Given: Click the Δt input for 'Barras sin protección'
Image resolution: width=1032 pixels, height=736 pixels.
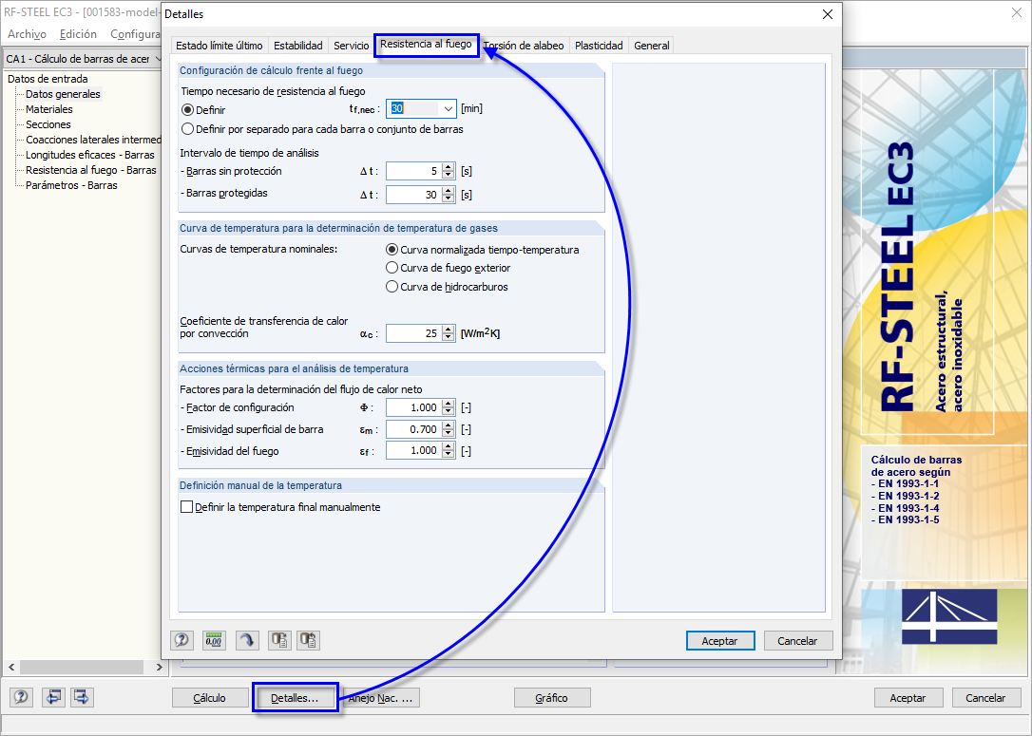Looking at the screenshot, I should (x=414, y=171).
